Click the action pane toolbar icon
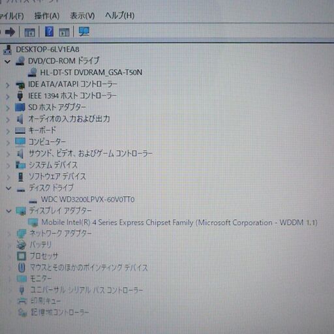 point(64,32)
